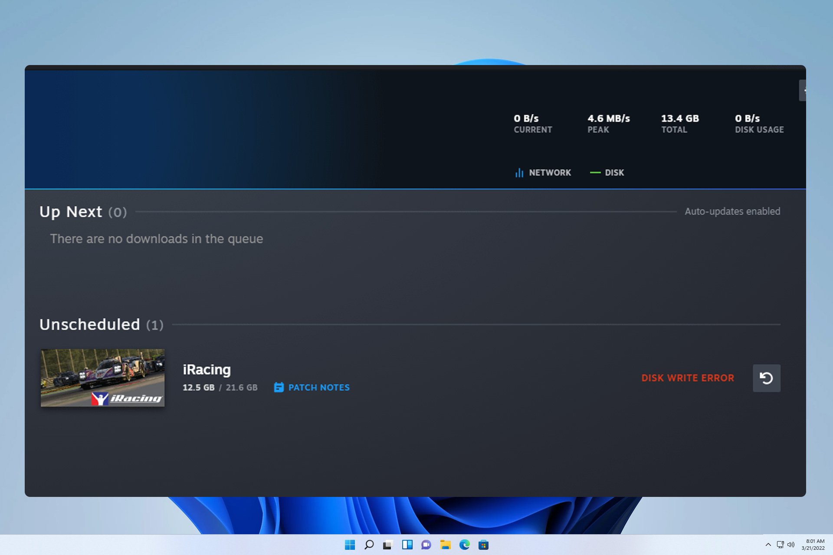Open the PATCH NOTES link for iRacing

(x=318, y=388)
